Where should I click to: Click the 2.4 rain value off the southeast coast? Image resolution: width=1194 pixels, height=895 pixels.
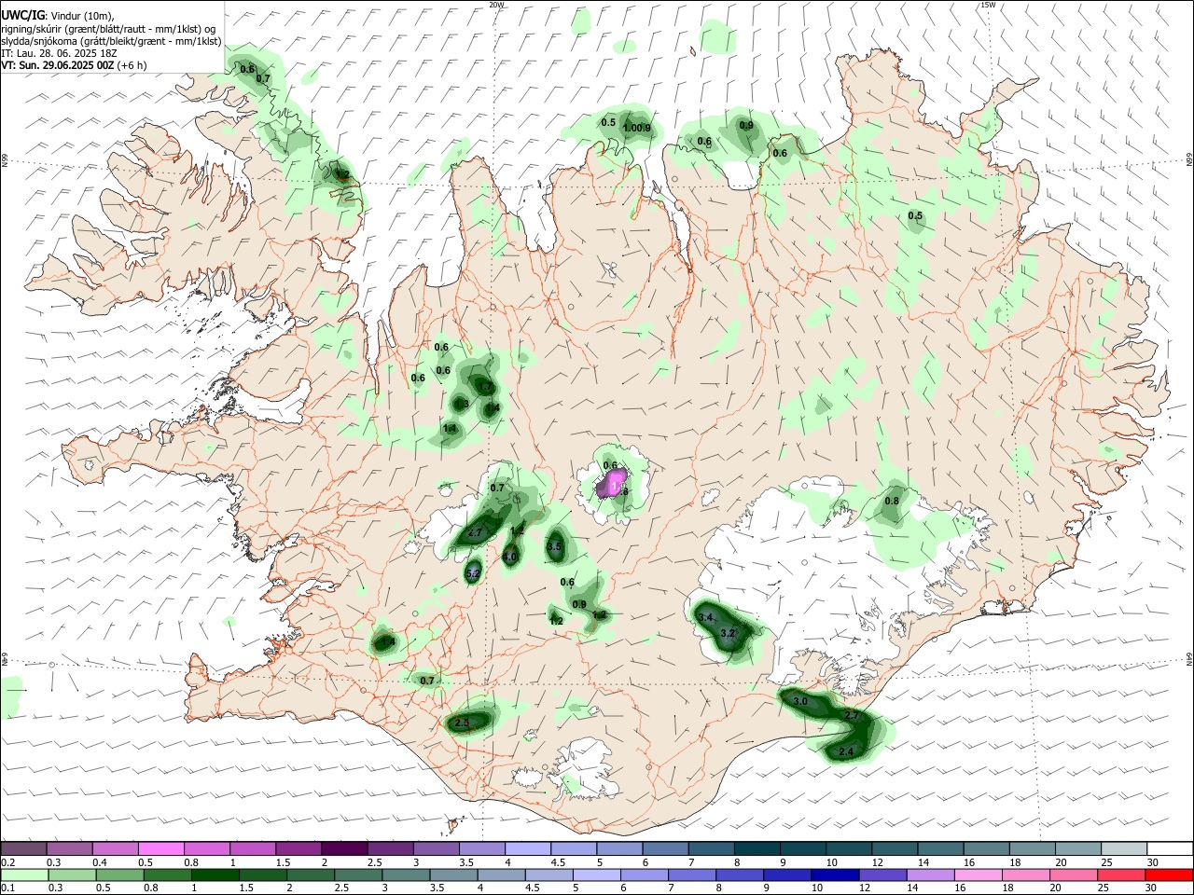846,751
